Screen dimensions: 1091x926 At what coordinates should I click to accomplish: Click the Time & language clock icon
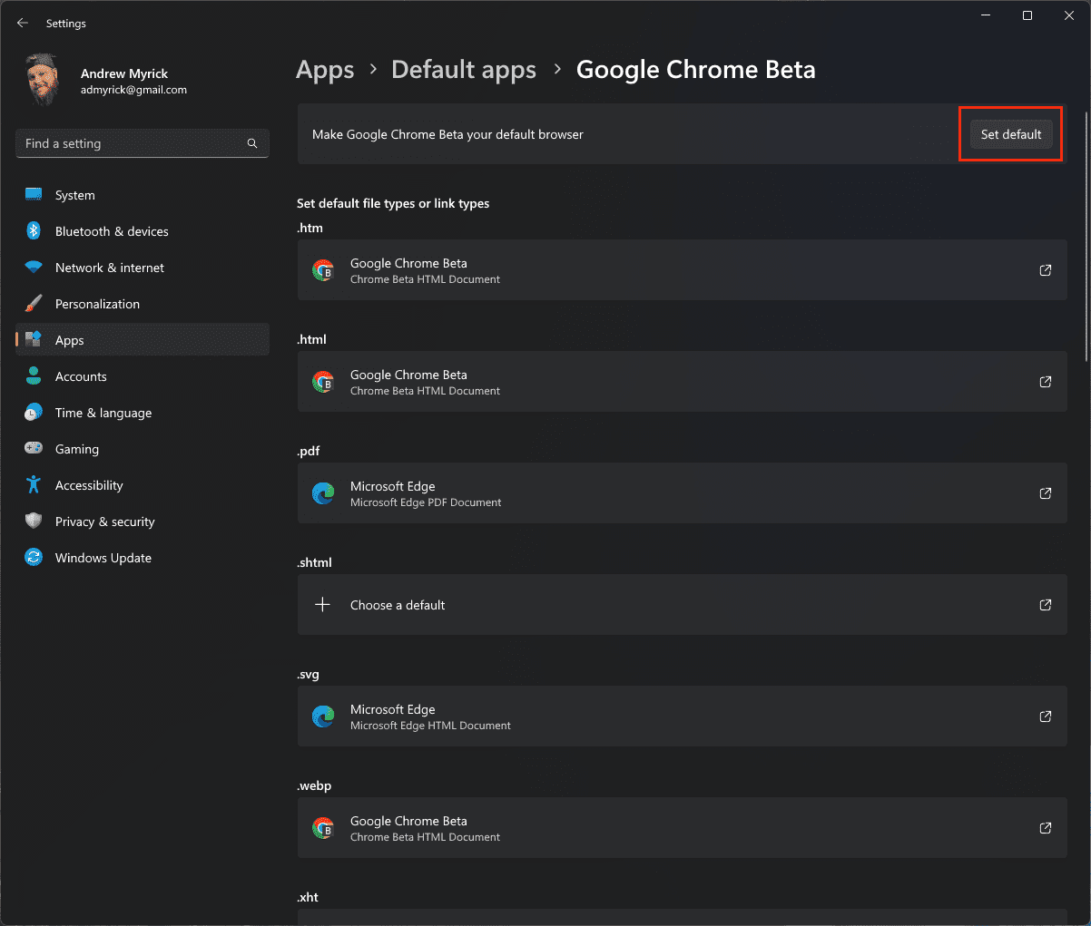point(34,413)
